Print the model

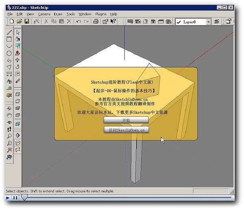tap(96, 21)
